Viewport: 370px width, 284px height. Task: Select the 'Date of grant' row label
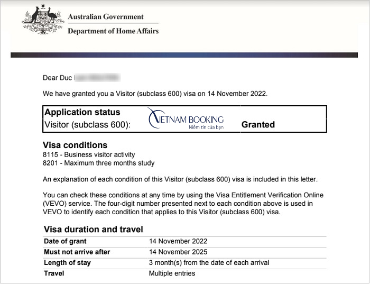point(64,241)
